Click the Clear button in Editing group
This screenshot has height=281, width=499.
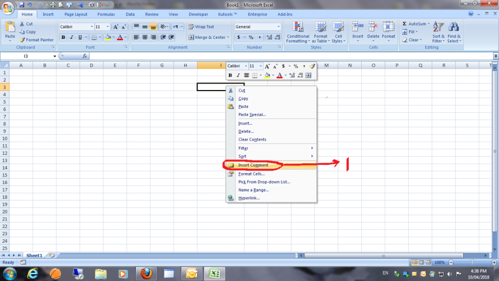click(412, 40)
